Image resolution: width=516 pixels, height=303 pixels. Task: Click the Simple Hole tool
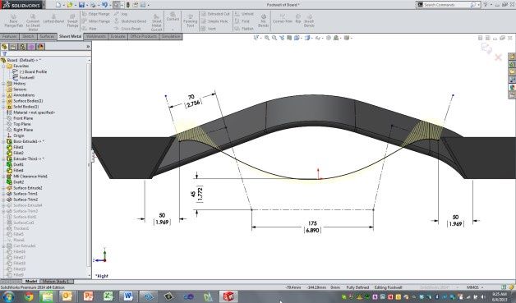tap(214, 21)
